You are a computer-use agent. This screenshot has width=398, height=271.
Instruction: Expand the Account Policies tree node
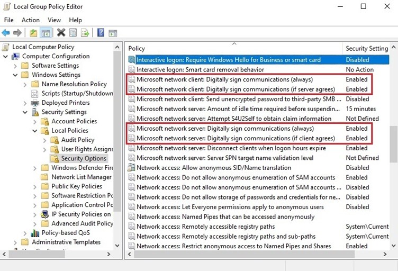point(35,121)
